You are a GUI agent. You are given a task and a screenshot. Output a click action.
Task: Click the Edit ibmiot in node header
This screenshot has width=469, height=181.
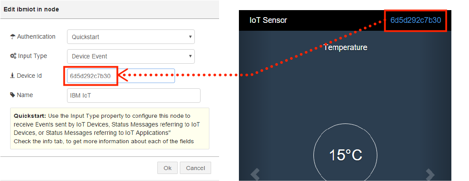click(31, 9)
